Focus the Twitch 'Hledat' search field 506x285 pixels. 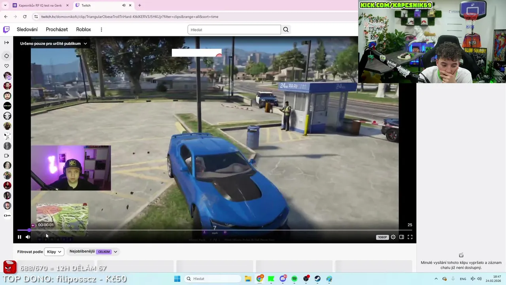point(234,30)
